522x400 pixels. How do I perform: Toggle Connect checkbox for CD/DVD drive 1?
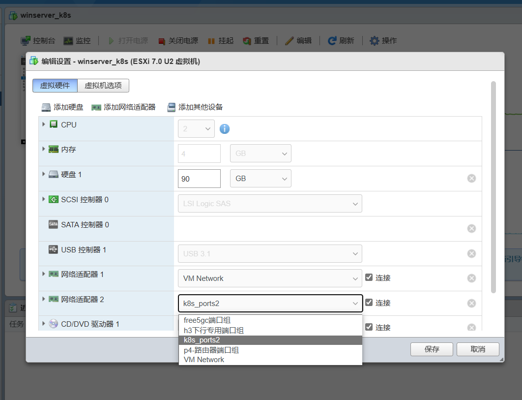click(x=369, y=327)
